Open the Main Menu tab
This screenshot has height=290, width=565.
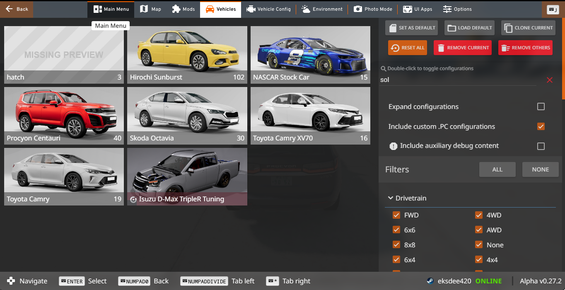tap(111, 9)
